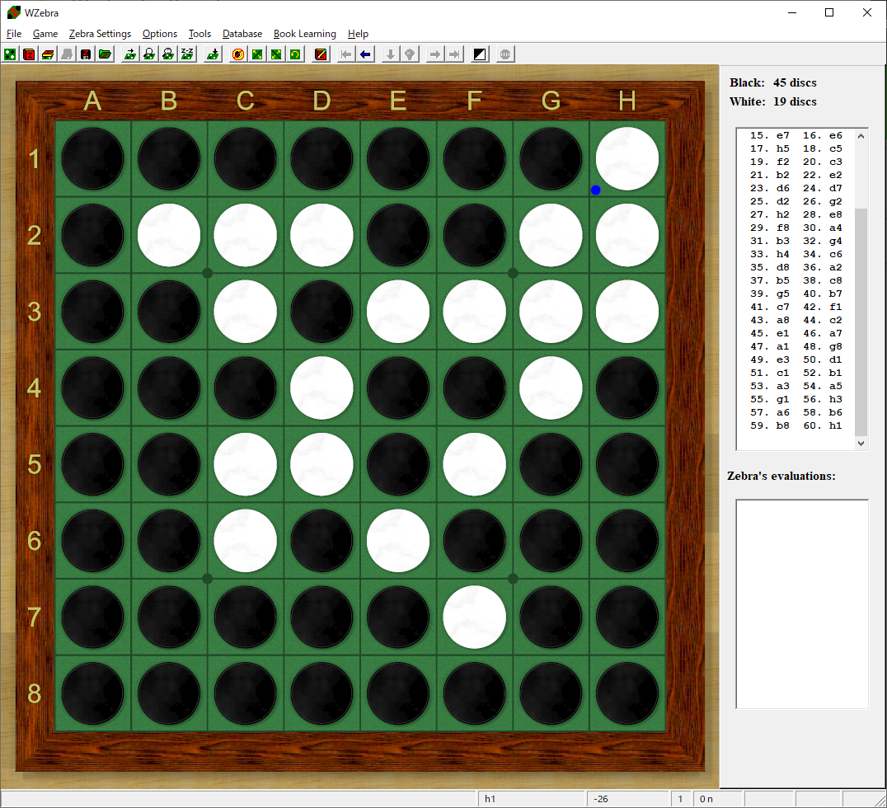The image size is (887, 808).
Task: Click the black disc on square A1
Action: point(92,158)
